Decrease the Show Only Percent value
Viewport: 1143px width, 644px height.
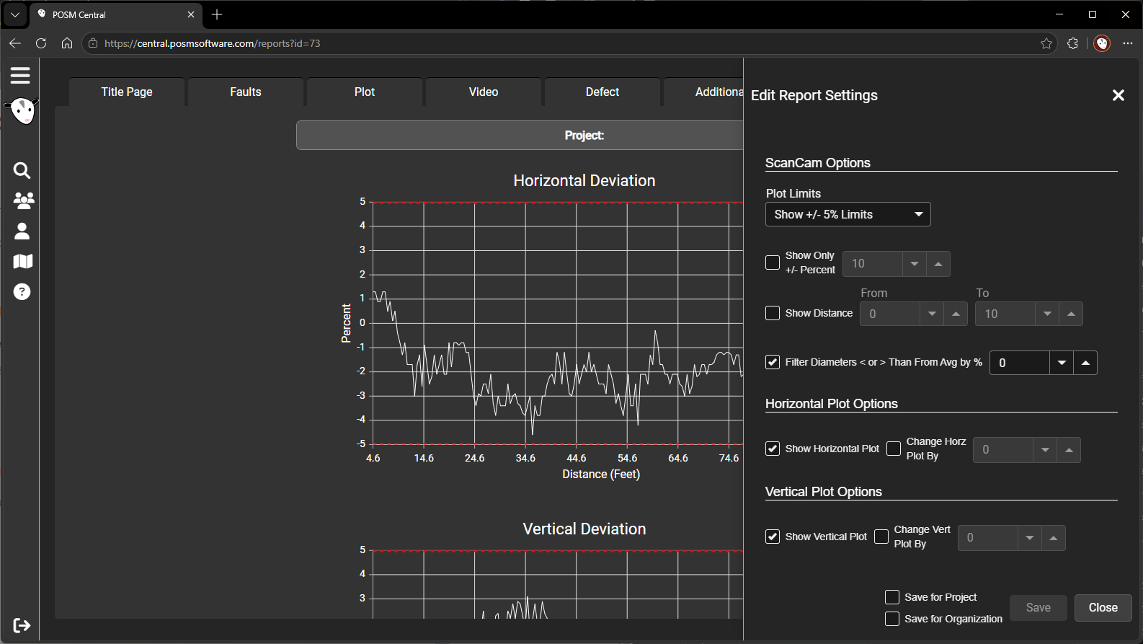click(x=915, y=264)
